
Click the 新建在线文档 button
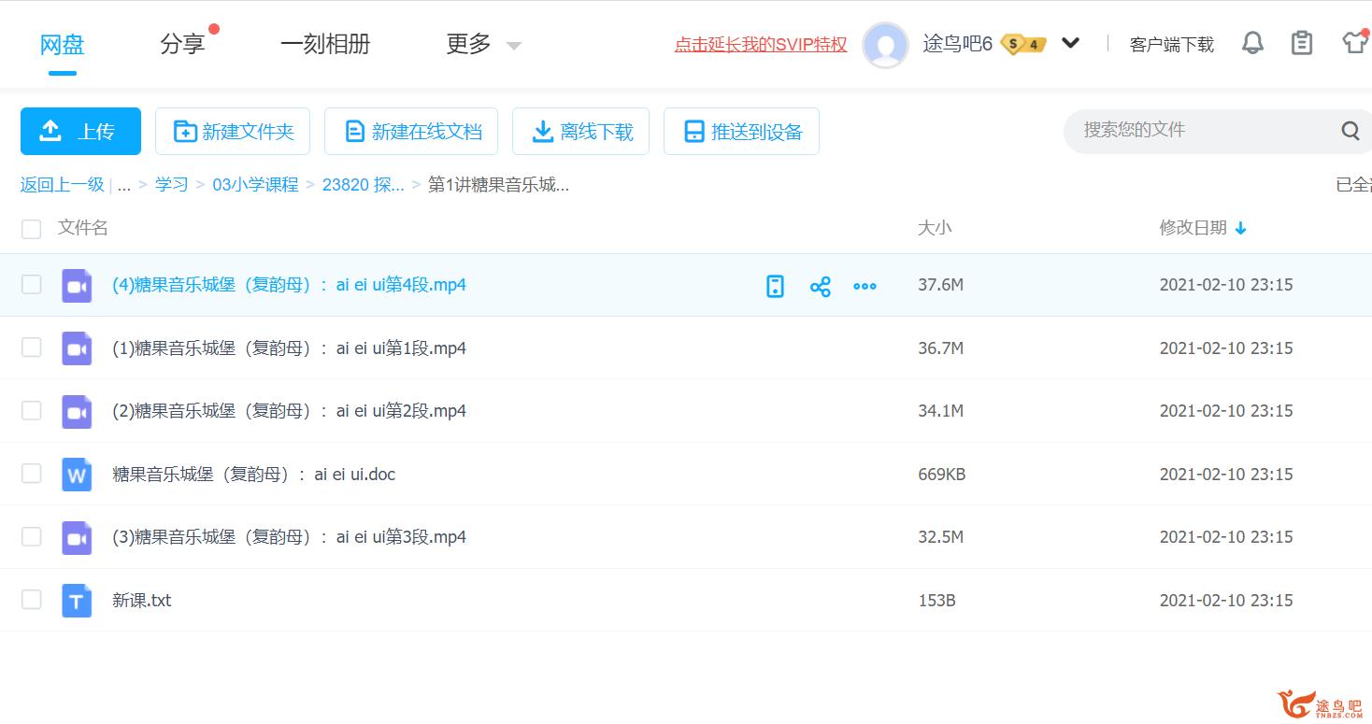(411, 131)
